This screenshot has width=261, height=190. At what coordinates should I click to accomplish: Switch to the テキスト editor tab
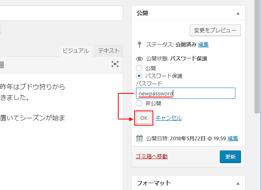point(109,51)
